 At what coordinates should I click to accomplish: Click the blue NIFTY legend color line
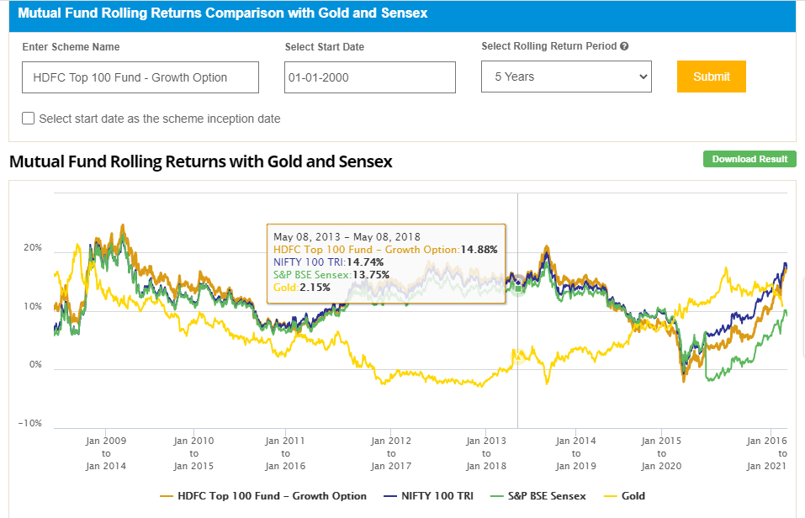click(x=390, y=496)
